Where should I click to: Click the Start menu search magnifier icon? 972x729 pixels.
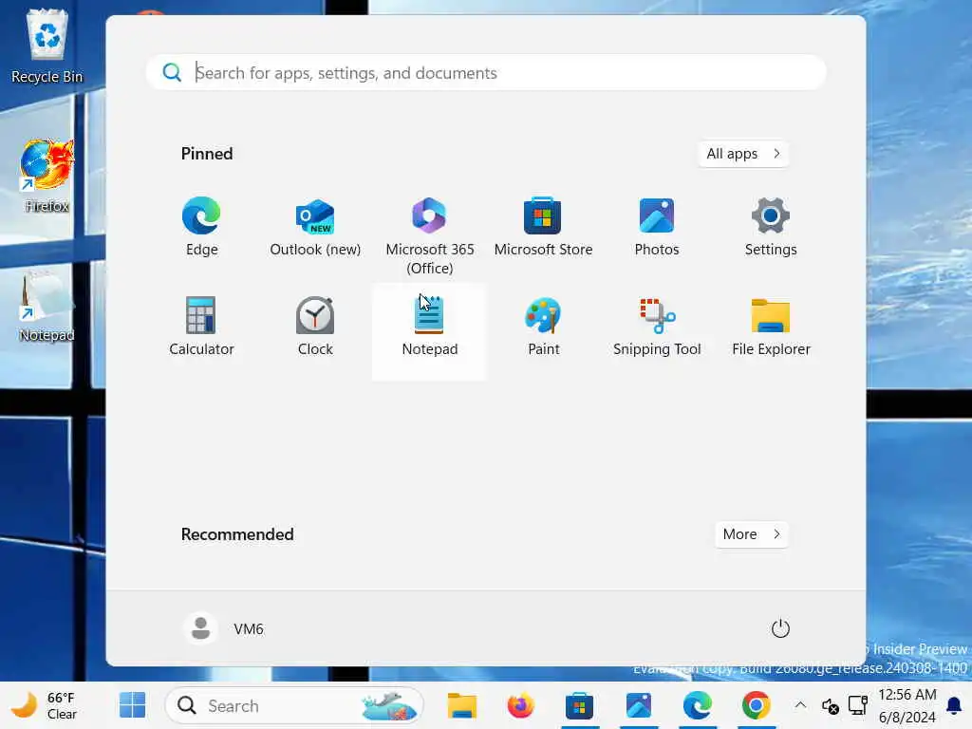172,72
